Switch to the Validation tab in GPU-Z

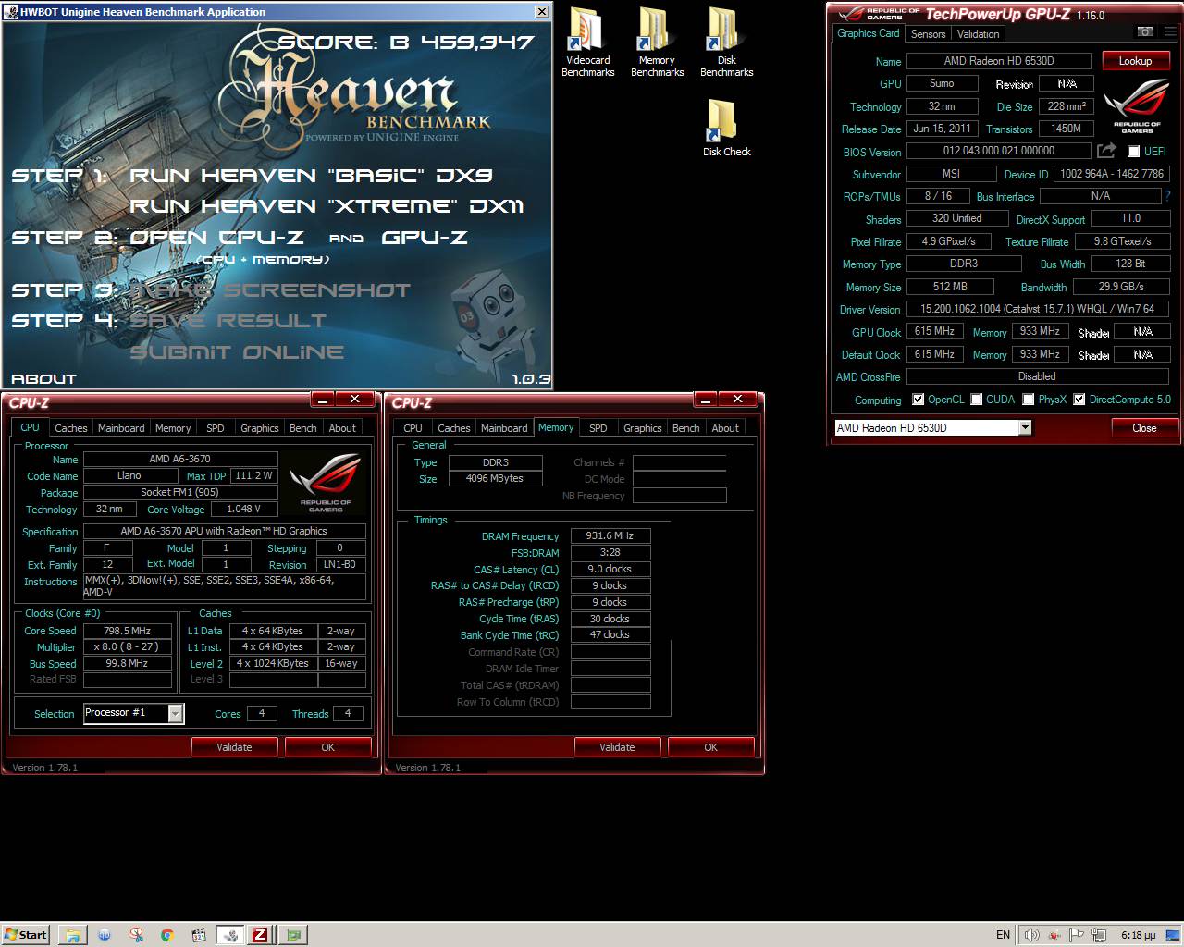click(978, 34)
